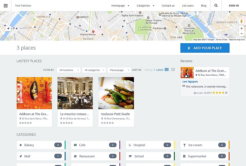The image size is (246, 166).
Task: Click the map geolocation arrow icon
Action: [8, 29]
